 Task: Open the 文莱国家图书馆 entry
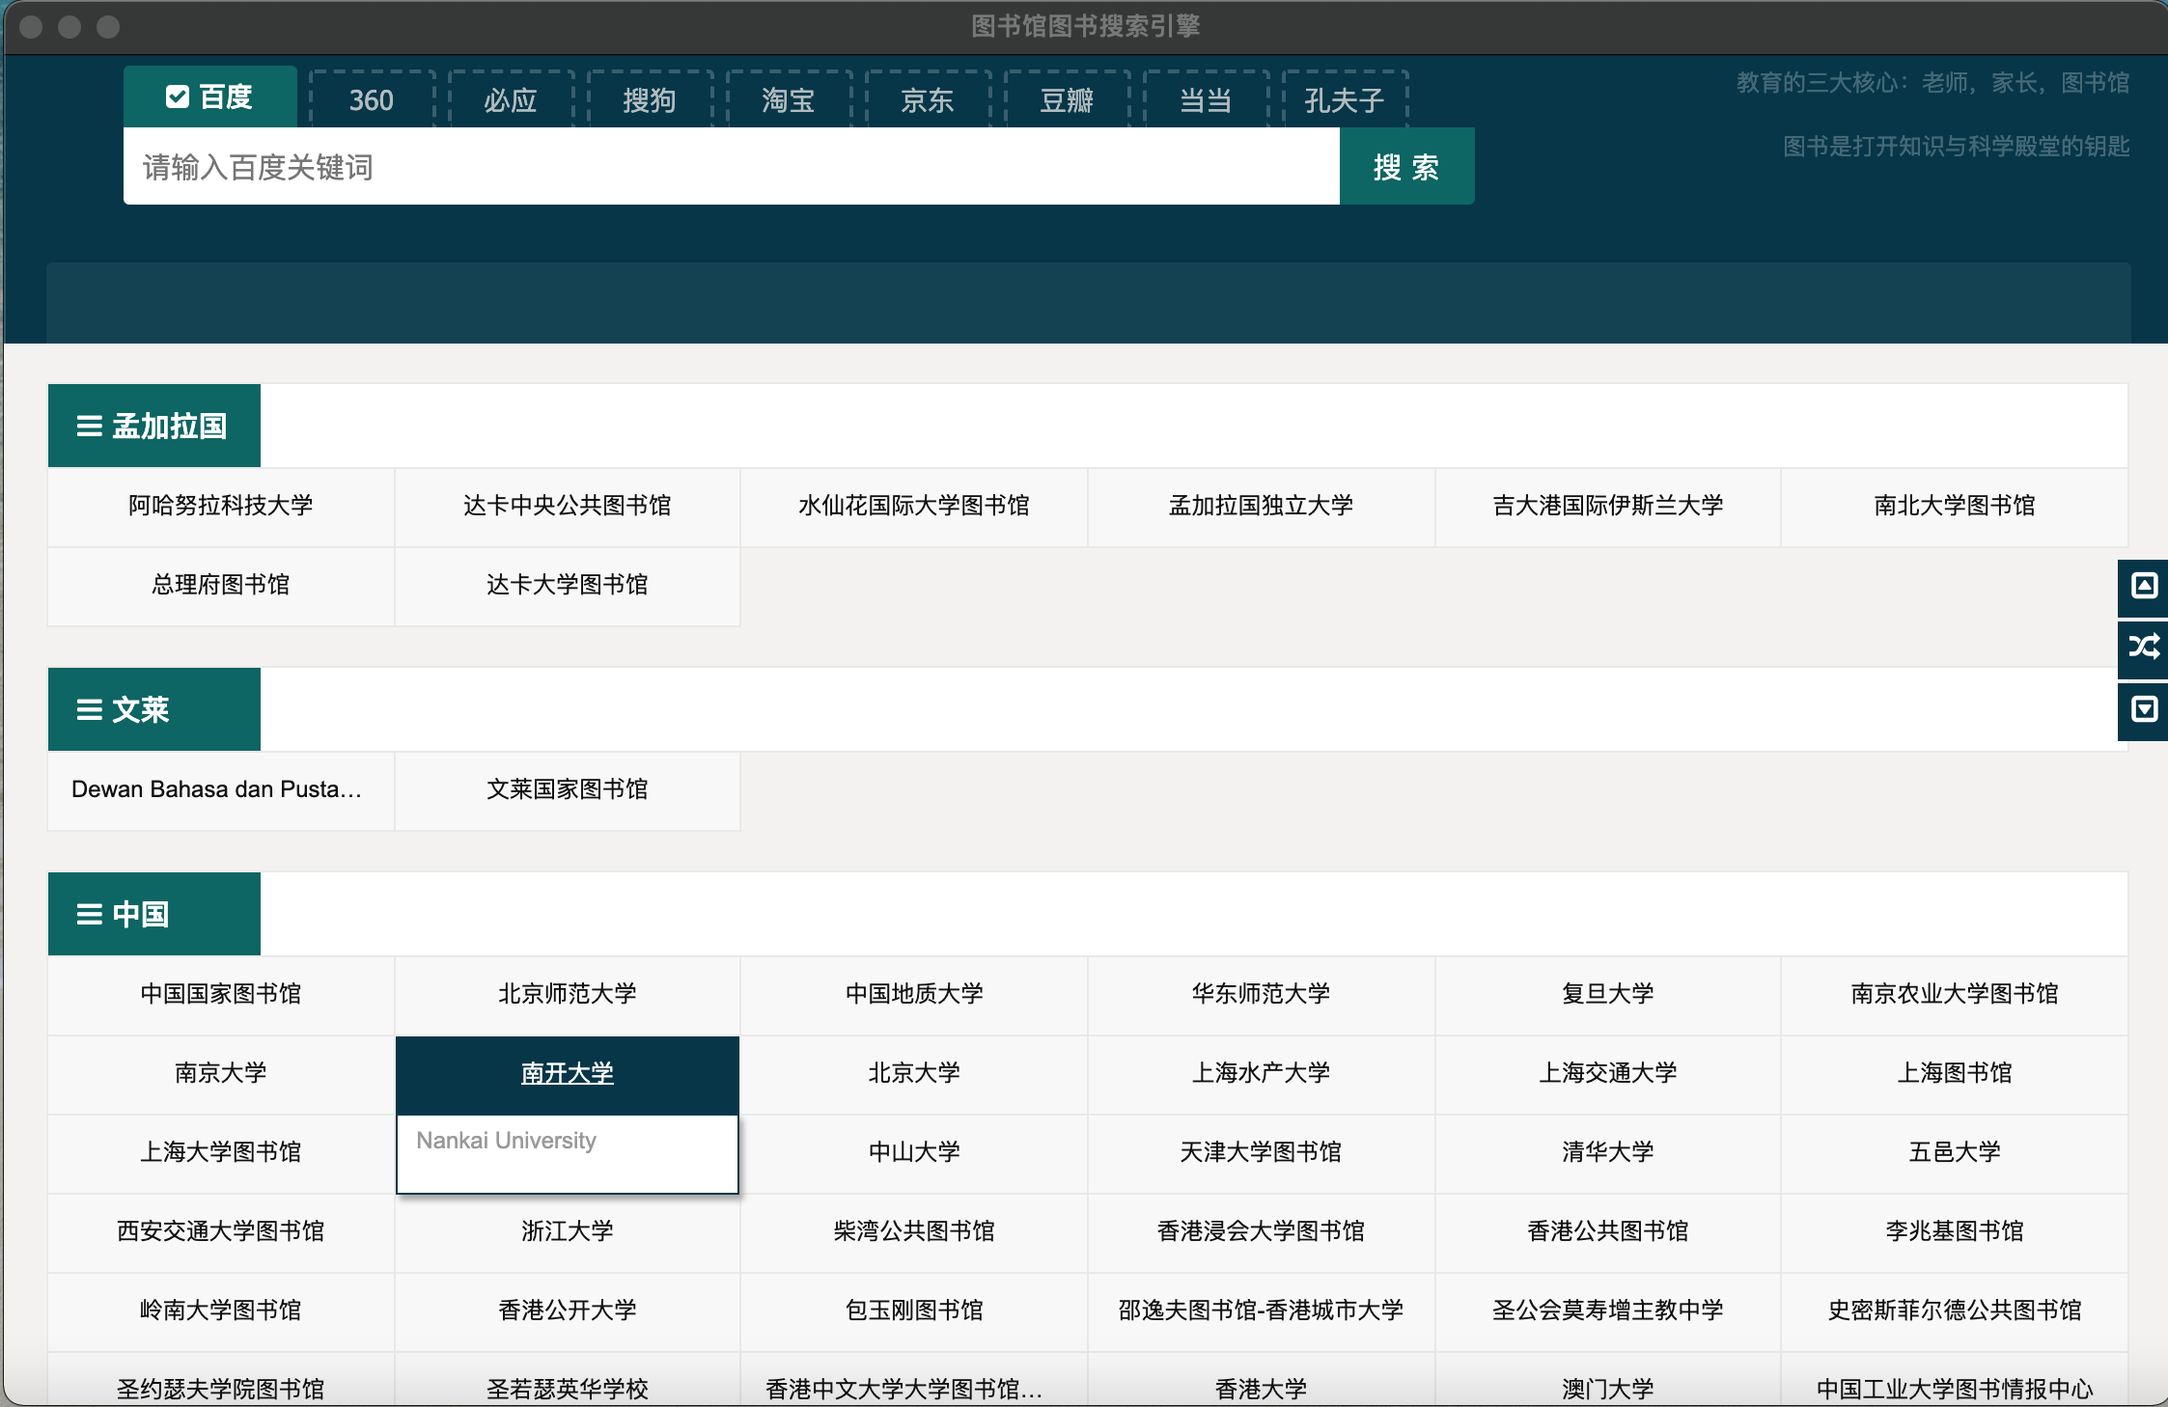tap(568, 789)
